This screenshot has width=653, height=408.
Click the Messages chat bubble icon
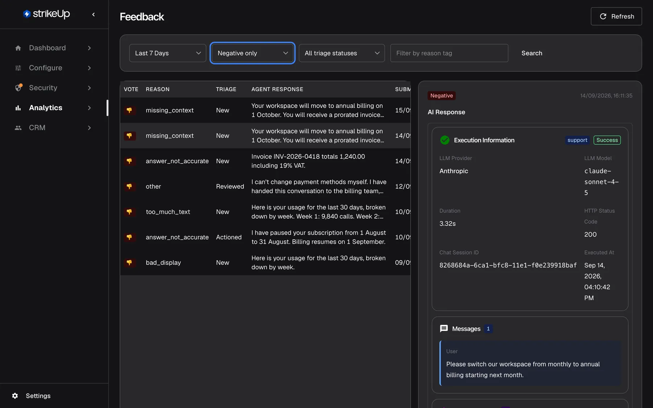tap(444, 329)
